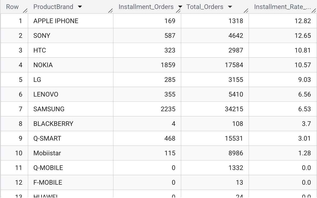Select the Q-MOBILE brand cell

[x=71, y=168]
